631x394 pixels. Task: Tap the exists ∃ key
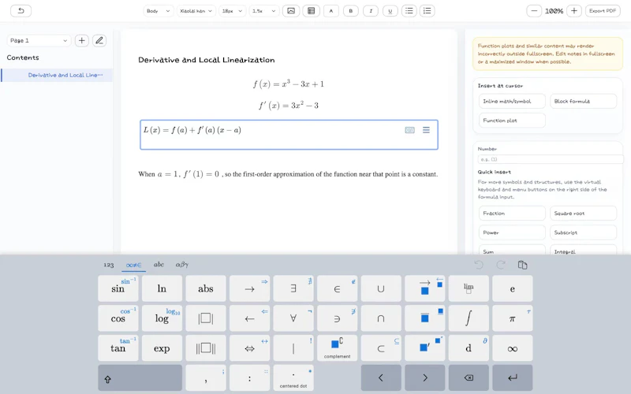293,288
